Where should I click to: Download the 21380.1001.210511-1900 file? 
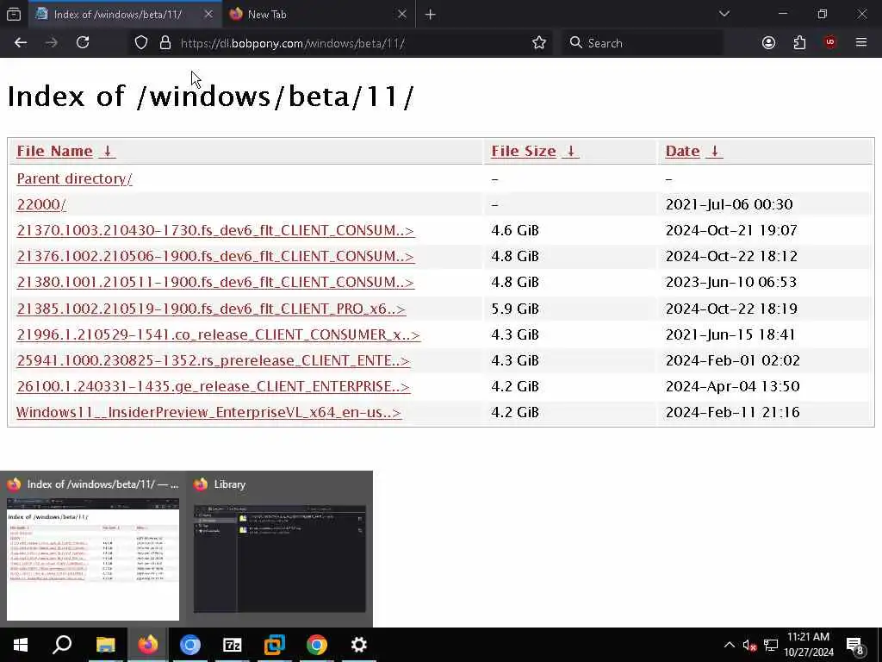215,282
